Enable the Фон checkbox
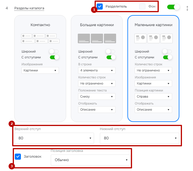 (x=142, y=6)
